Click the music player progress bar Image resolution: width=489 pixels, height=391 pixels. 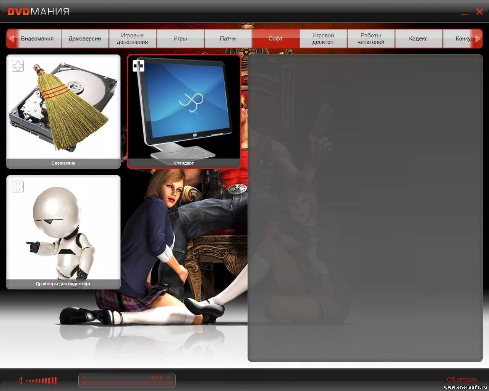point(127,383)
